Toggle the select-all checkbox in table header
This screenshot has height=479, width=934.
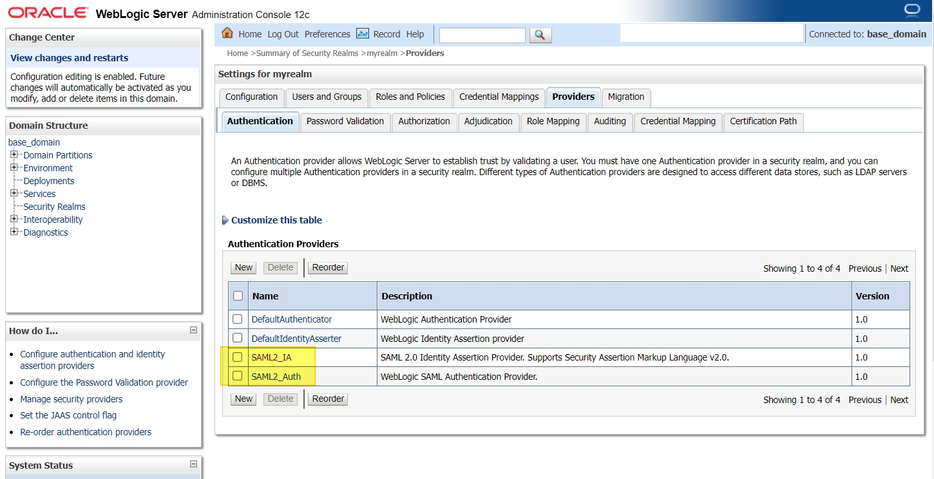(x=238, y=296)
